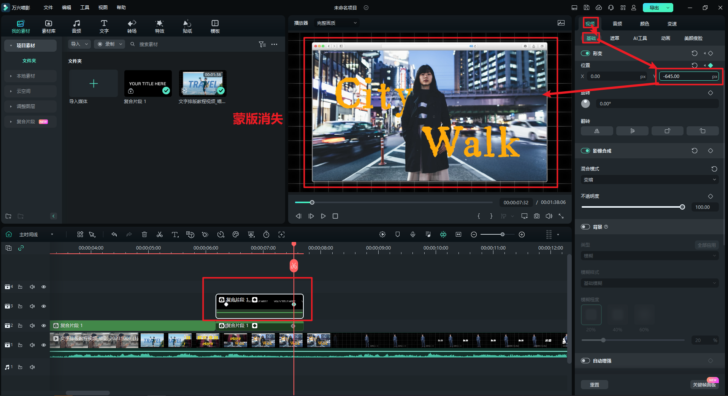Click the 重置 reset button

pos(594,385)
